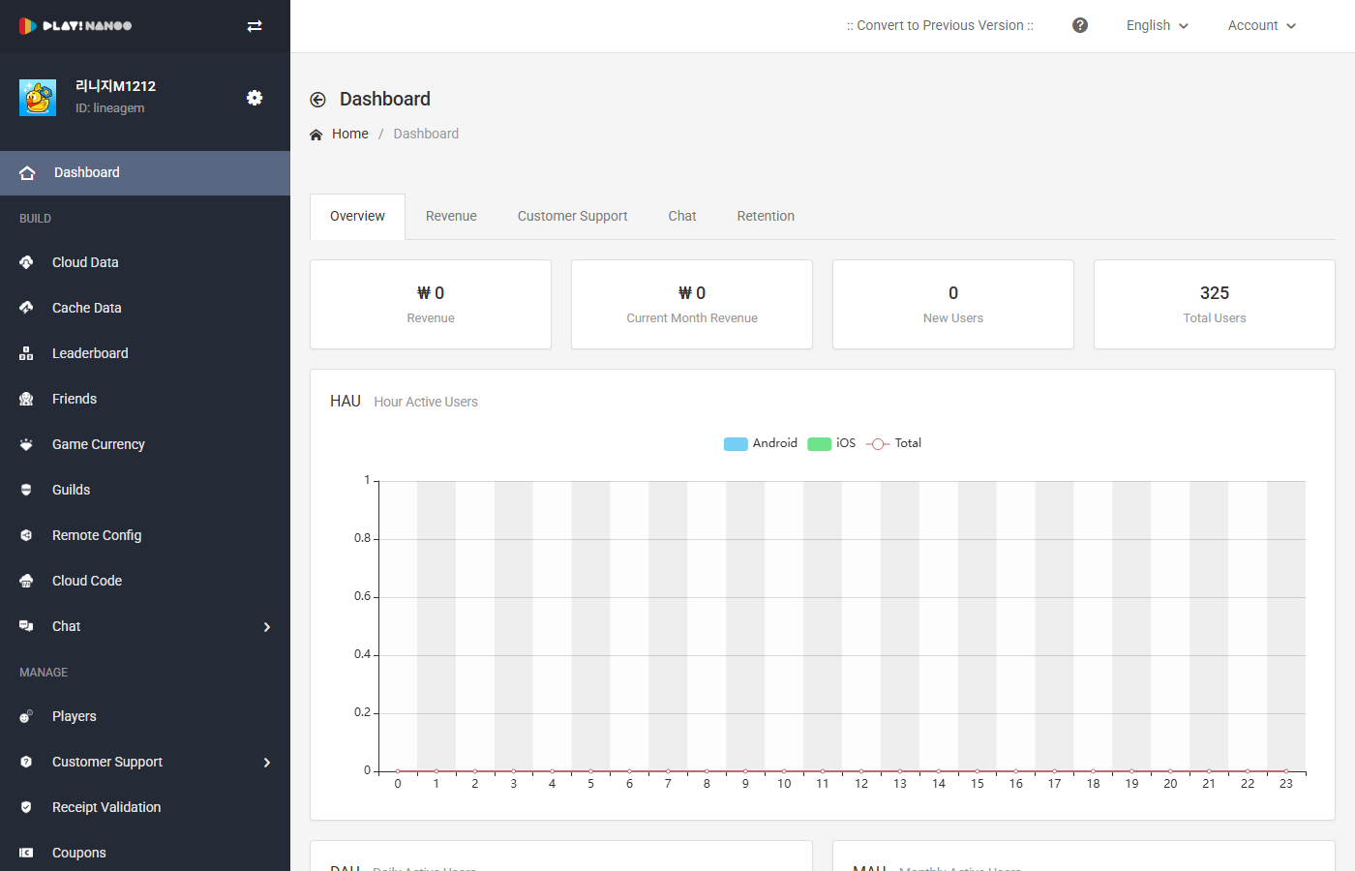1355x871 pixels.
Task: Expand the Customer Support submenu chevron
Action: [267, 763]
